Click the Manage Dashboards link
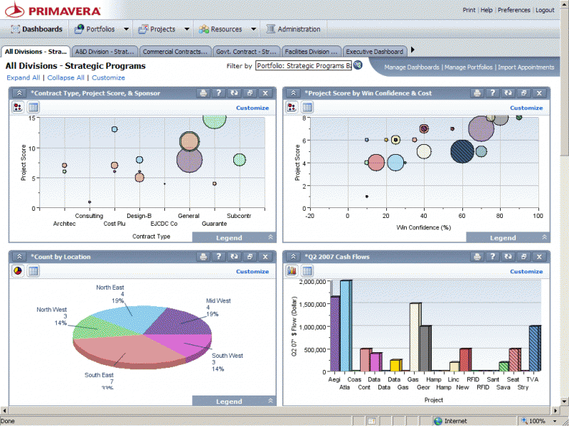 coord(412,67)
